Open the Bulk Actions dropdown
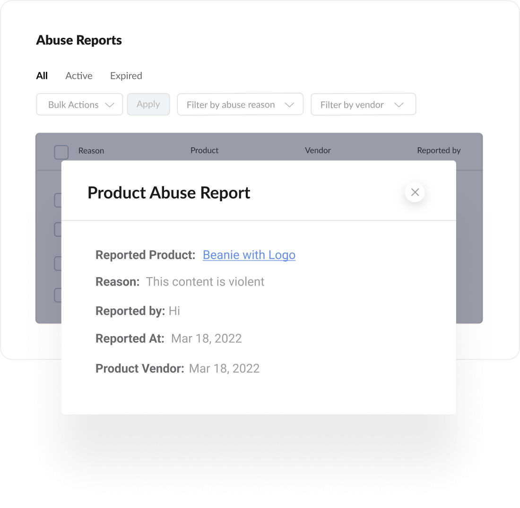The image size is (520, 508). (x=79, y=104)
